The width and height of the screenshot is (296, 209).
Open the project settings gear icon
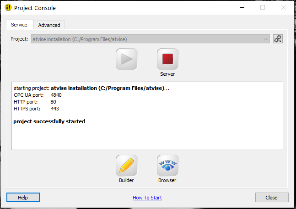(278, 39)
